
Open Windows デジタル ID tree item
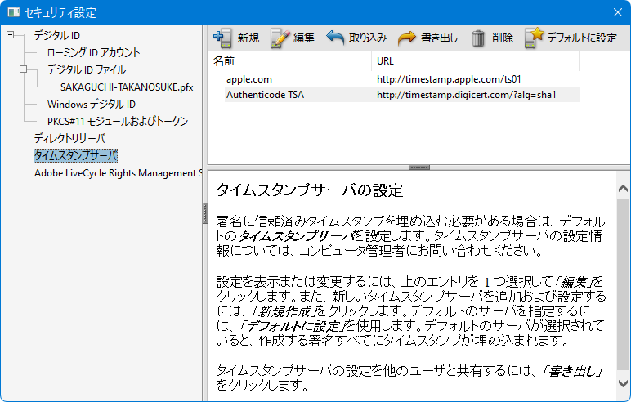pos(91,104)
